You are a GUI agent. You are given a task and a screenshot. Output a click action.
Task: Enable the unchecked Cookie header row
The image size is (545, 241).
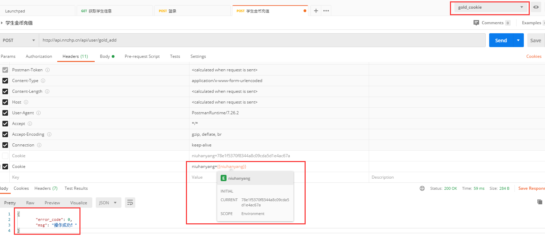click(x=5, y=156)
